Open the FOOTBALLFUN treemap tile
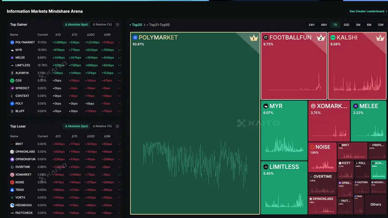The image size is (388, 218). tap(294, 66)
